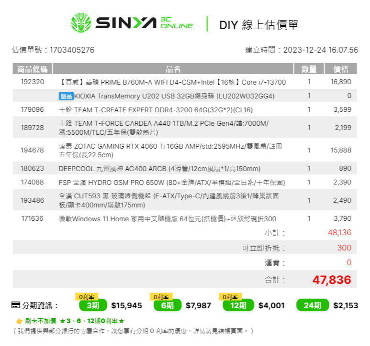Click the total amount 47,836
The image size is (370, 346).
(332, 280)
